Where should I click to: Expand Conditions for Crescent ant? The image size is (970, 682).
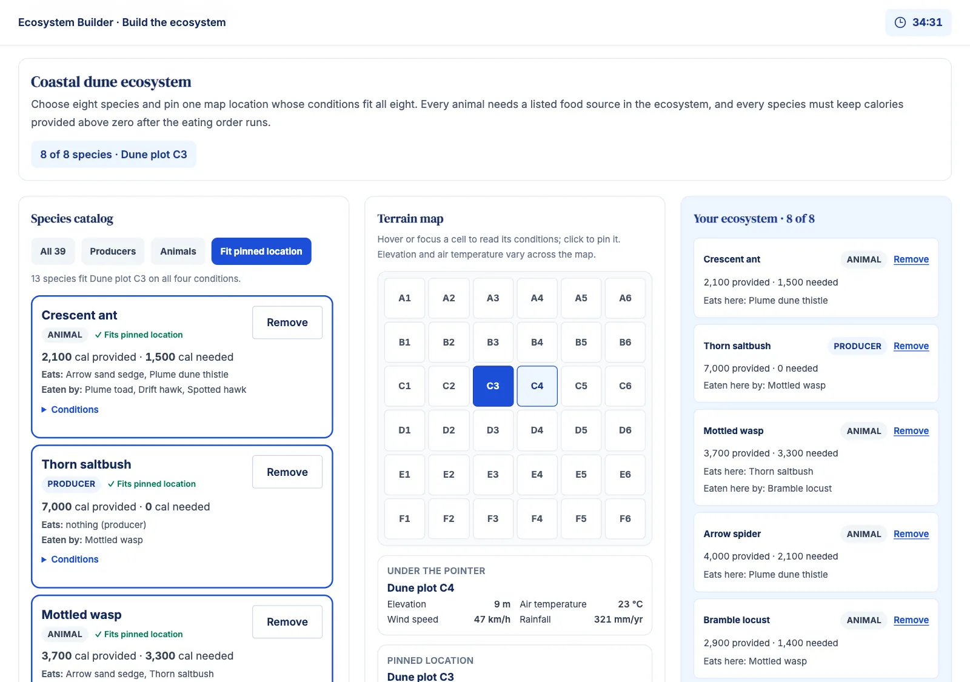point(70,410)
